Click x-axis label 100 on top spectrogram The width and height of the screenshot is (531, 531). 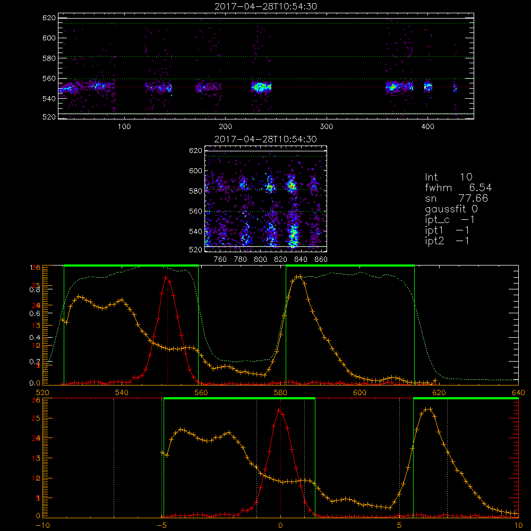[124, 127]
